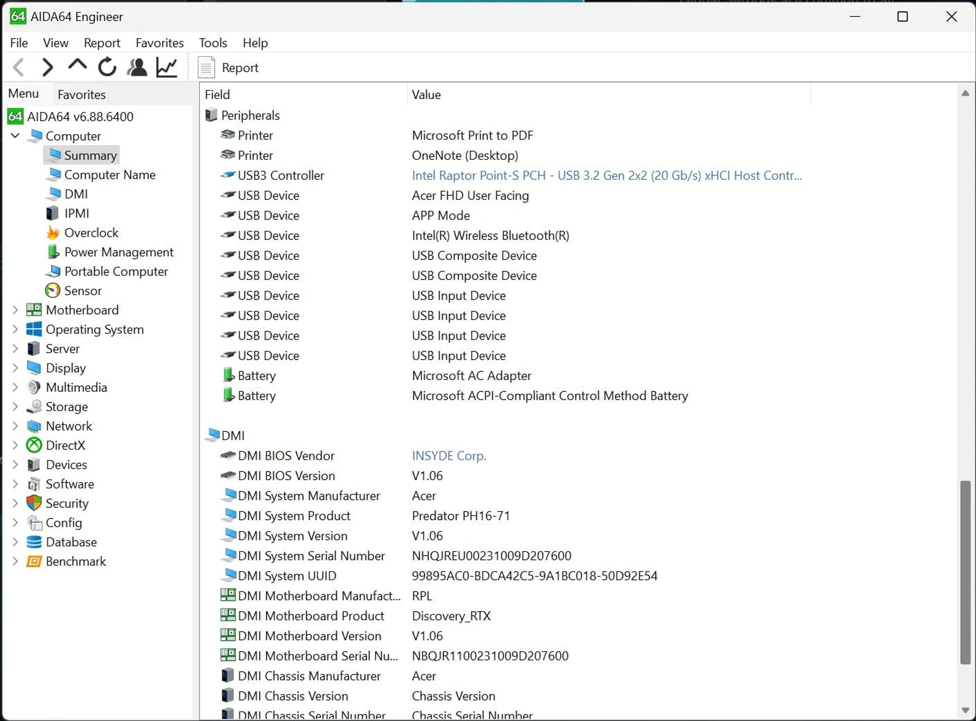Open the DMI page under Computer
976x721 pixels.
(67, 194)
